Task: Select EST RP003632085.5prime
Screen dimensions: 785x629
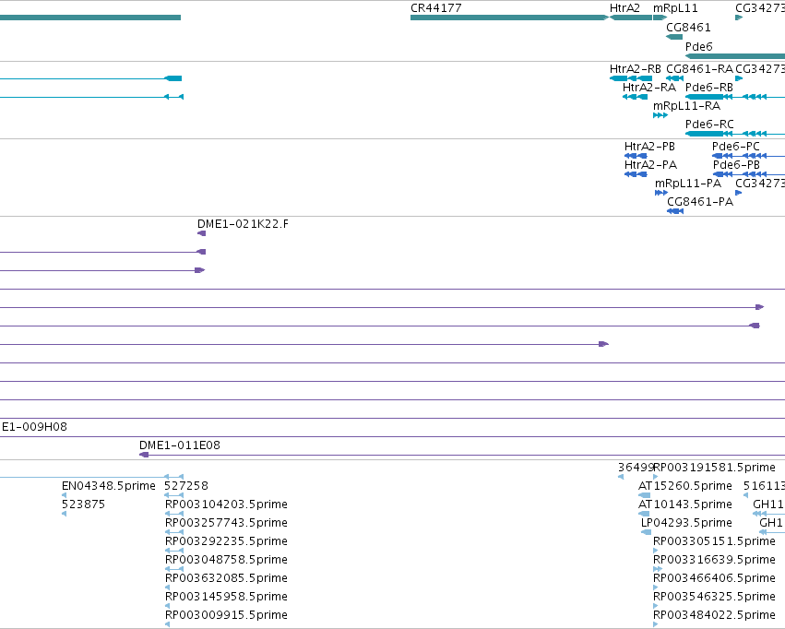Action: coord(226,578)
